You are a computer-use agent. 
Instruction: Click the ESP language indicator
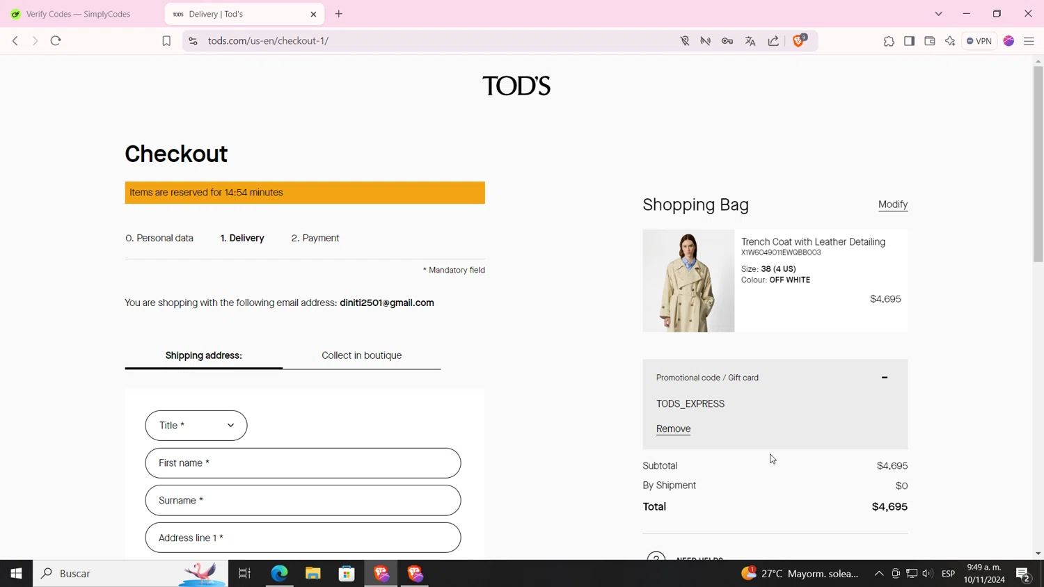948,574
